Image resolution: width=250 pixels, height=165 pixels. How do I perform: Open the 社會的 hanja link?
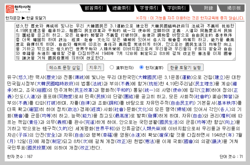click(202, 96)
